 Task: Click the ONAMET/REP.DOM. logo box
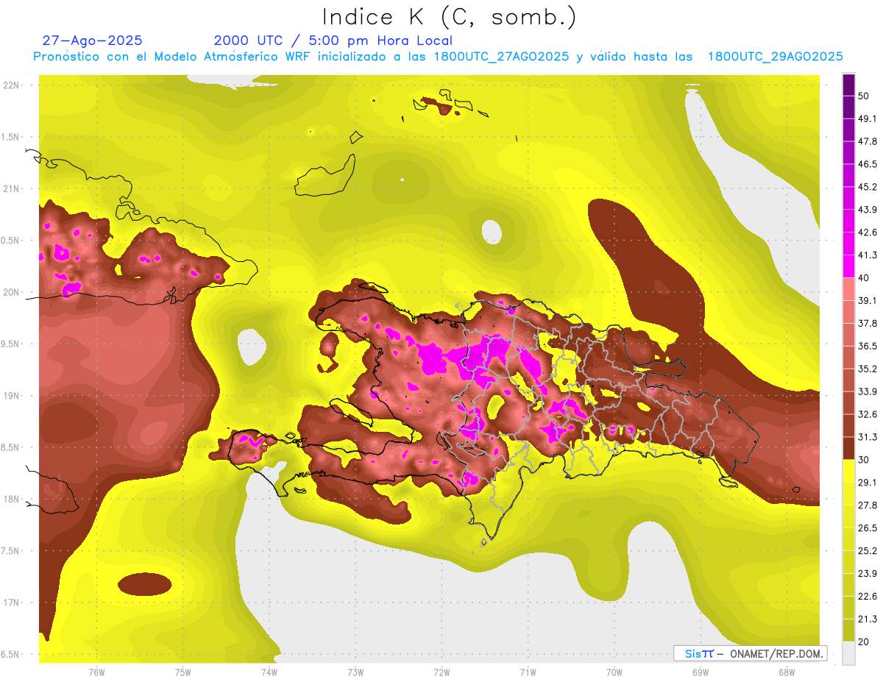click(750, 653)
